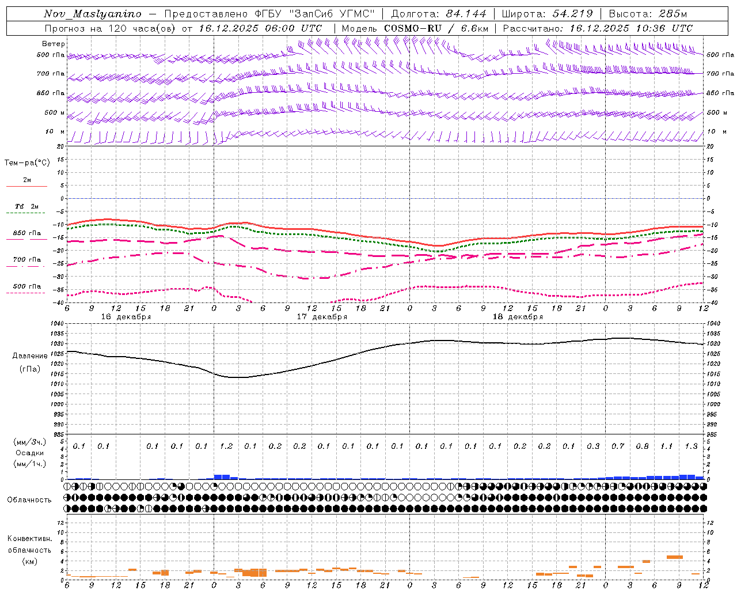Click the "(мм/1ч.)" precipitation unit label

point(30,464)
